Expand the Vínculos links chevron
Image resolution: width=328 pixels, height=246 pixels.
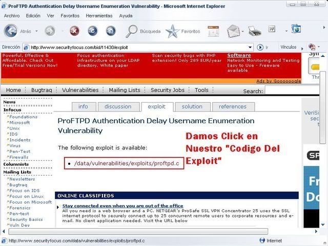302,49
